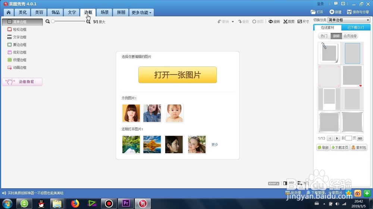
Task: Open the 饰品 tab
Action: pyautogui.click(x=56, y=12)
